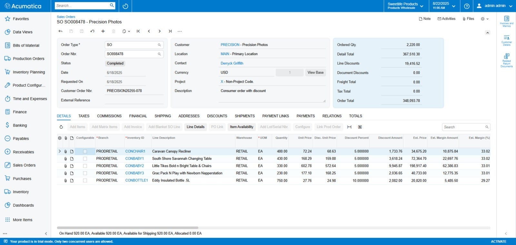Screen dimensions: 516x245
Task: Collapse the order summary area
Action: [x=488, y=33]
